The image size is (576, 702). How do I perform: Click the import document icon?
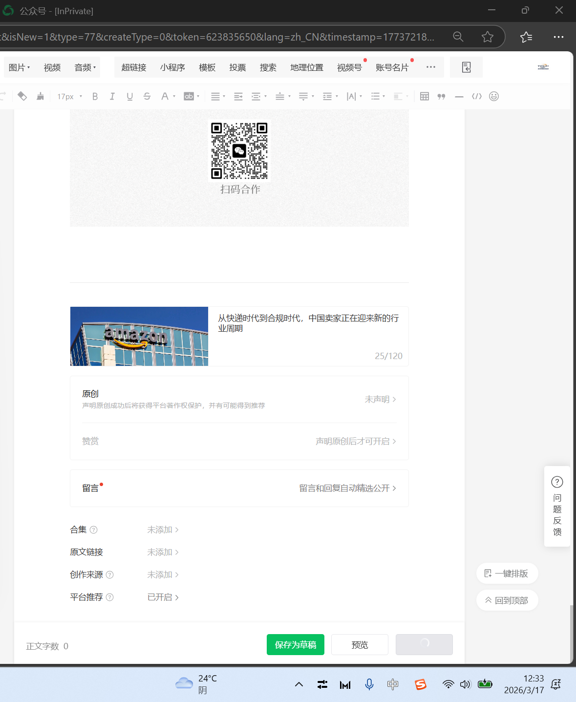click(466, 67)
